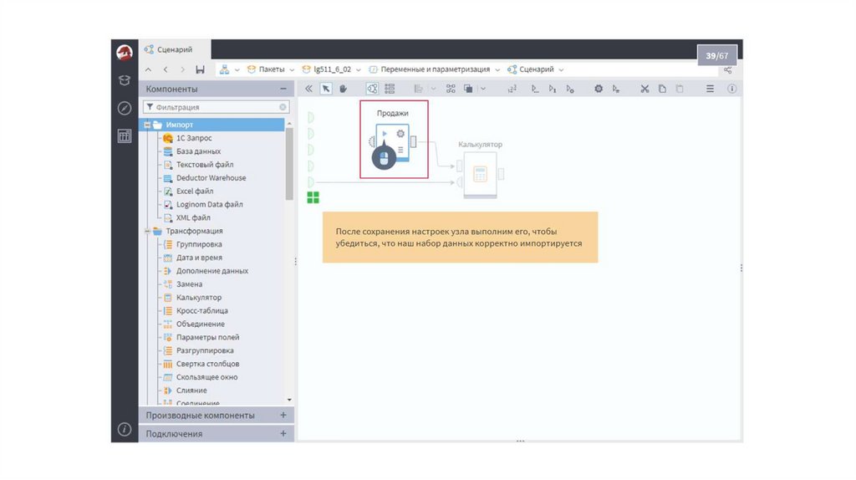
Task: Expand dropdown arrow after lg511_6_02
Action: [x=358, y=70]
